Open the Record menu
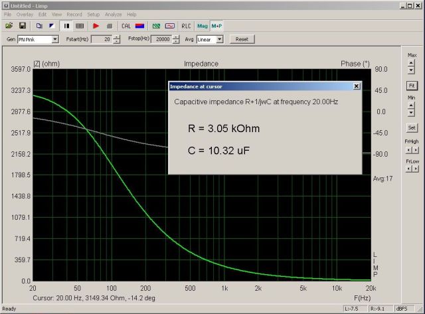The height and width of the screenshot is (314, 425). click(x=74, y=15)
